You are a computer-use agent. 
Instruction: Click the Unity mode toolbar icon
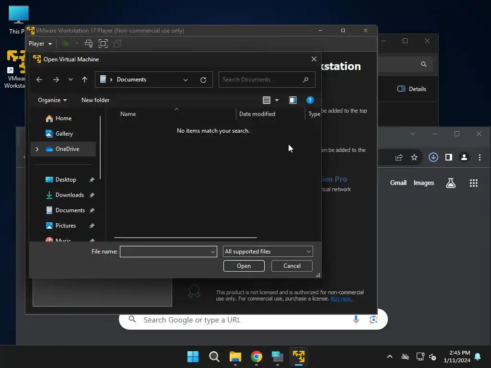click(117, 44)
